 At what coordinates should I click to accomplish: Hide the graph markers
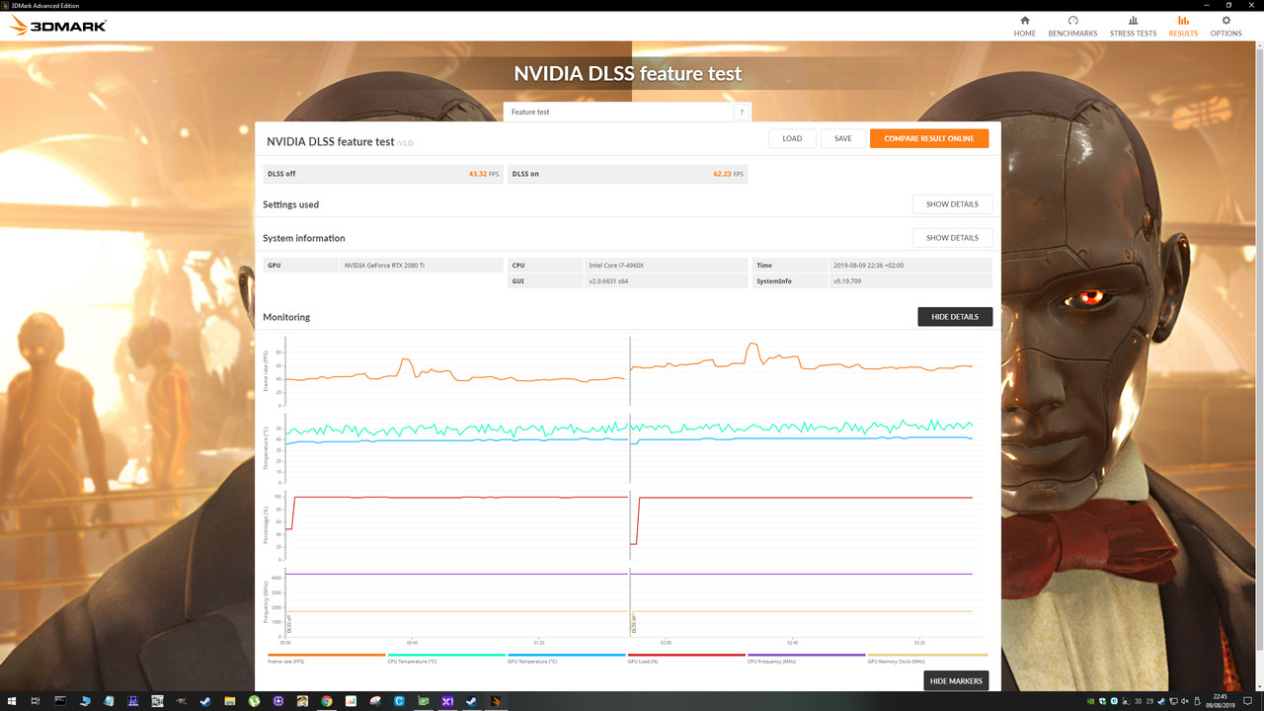click(956, 681)
